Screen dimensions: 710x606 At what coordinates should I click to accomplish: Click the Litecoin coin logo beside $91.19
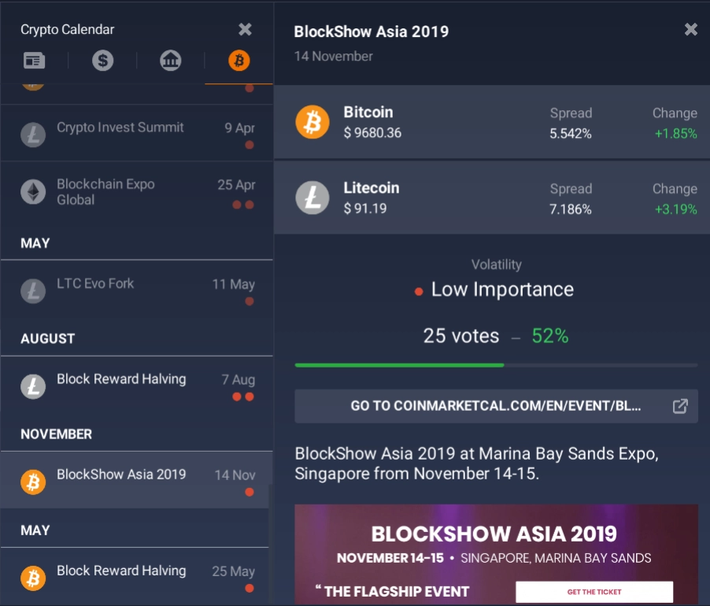[312, 198]
